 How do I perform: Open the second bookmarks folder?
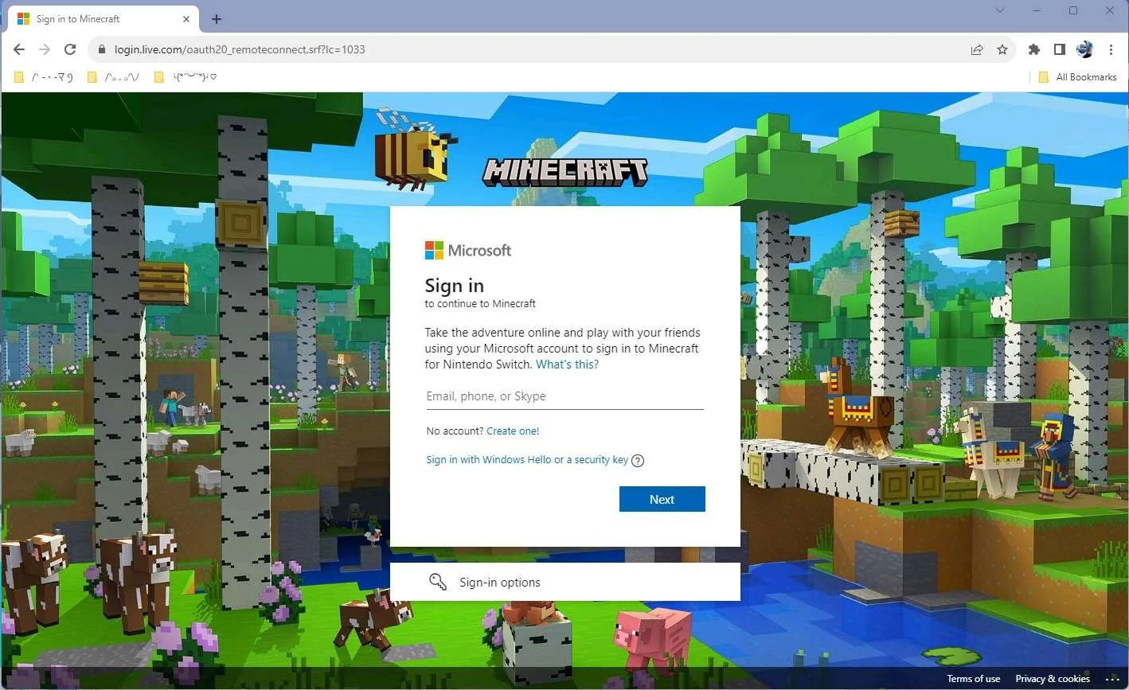(x=113, y=77)
